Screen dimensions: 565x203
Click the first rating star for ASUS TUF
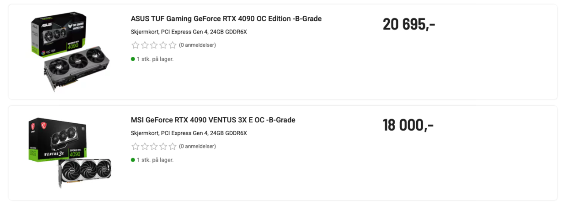136,45
